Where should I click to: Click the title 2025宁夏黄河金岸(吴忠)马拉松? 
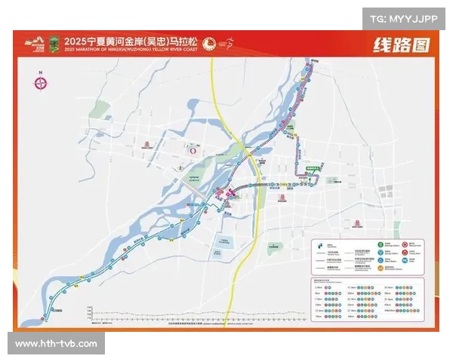tap(131, 41)
